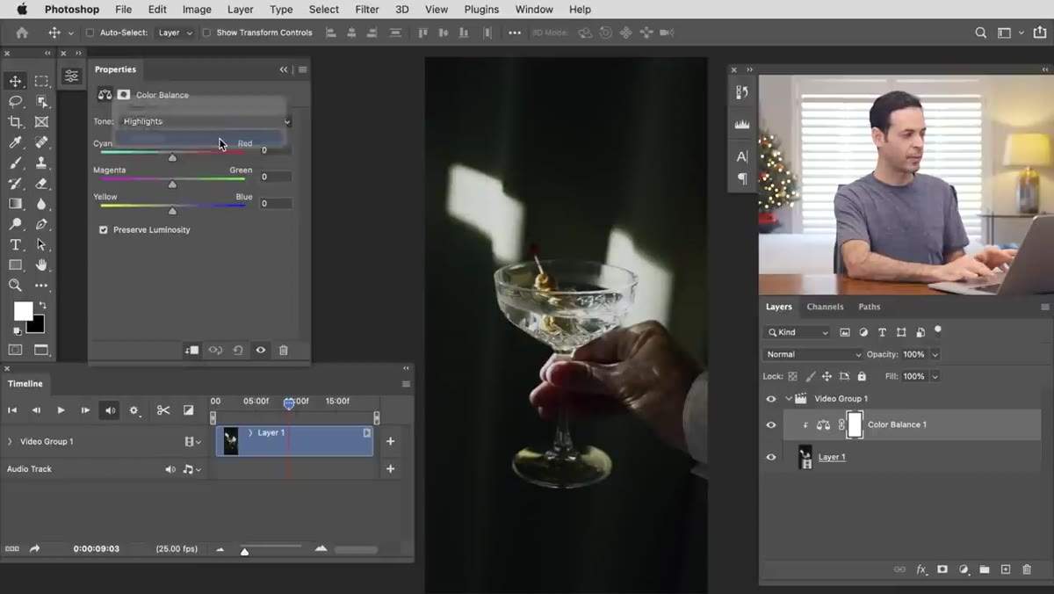Select the Brush tool
Screen dimensions: 1054x594
15,163
